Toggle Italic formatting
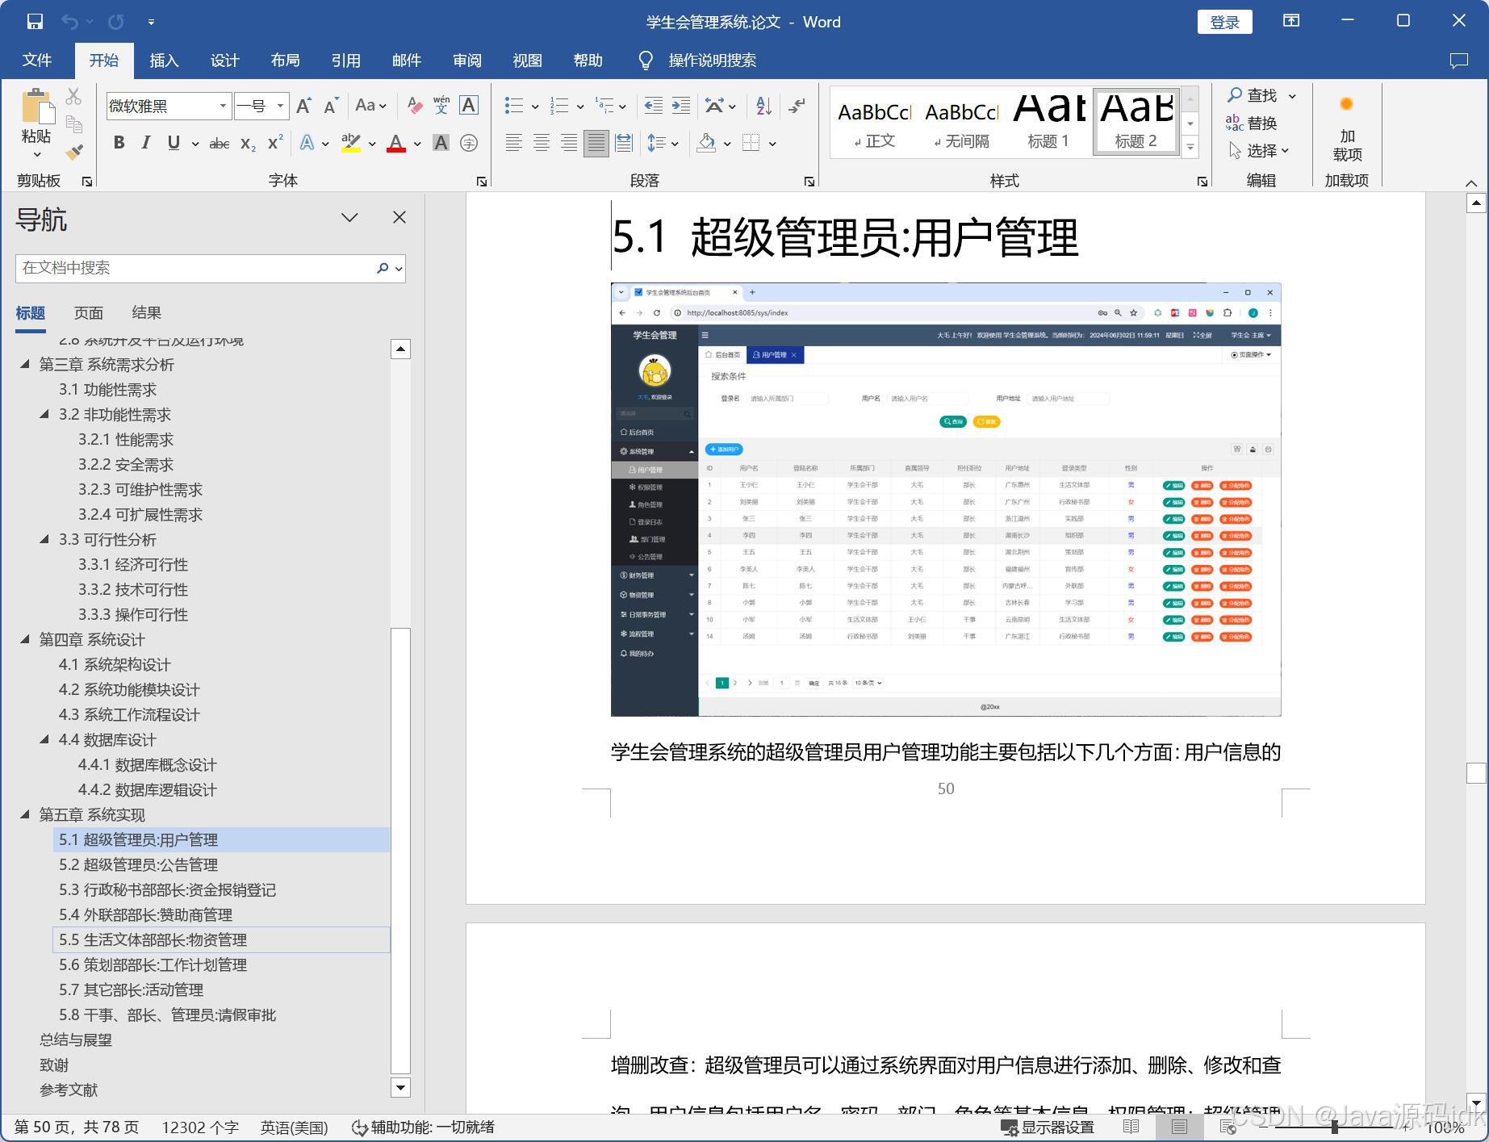 coord(146,144)
